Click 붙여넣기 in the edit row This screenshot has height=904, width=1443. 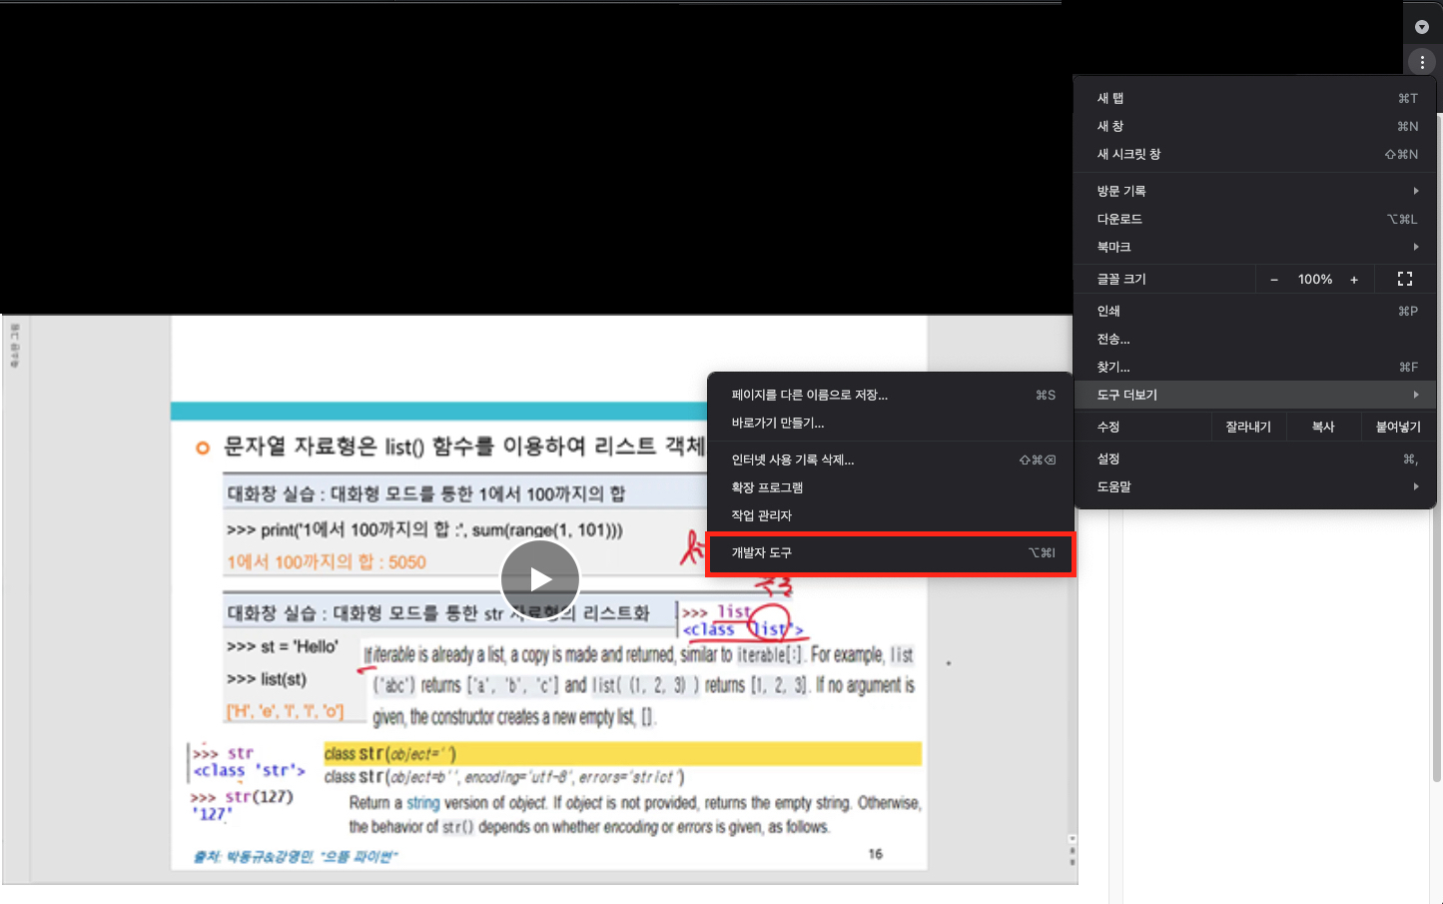[1398, 427]
